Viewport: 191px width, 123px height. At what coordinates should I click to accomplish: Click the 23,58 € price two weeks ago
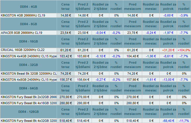[x=83, y=33]
